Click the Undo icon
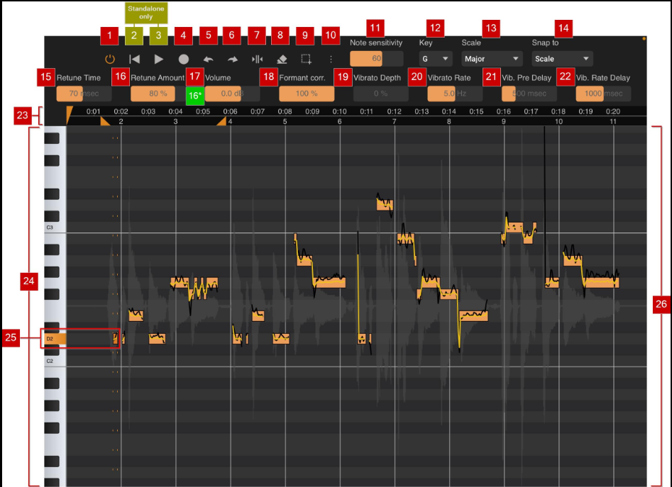 (x=209, y=59)
